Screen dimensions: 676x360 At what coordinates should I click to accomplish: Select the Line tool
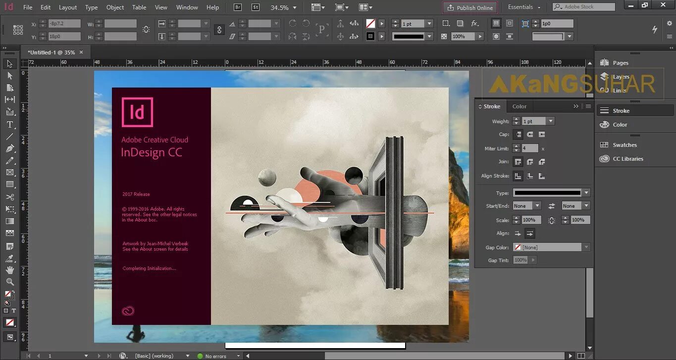[9, 136]
